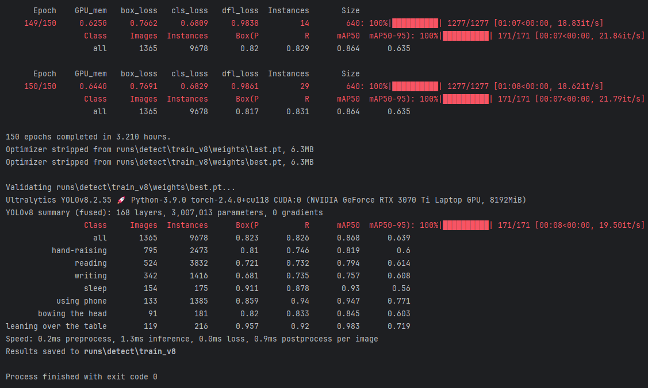
Task: Click the validation progress bar showing 21.79it/s
Action: 466,99
